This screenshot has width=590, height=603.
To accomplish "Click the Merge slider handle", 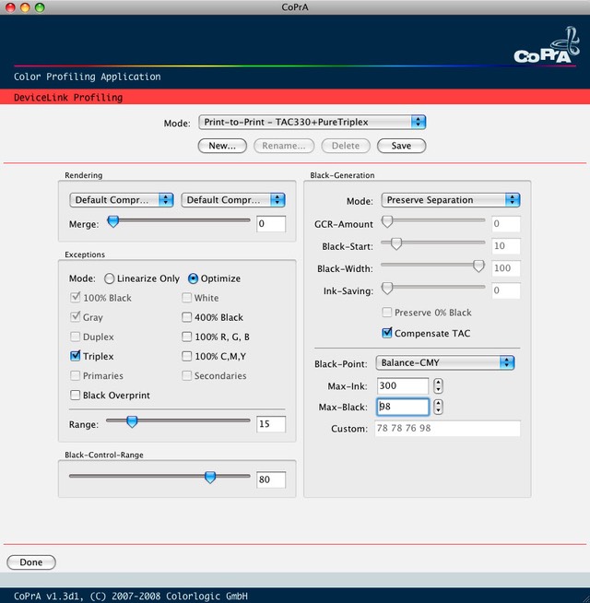I will (x=113, y=221).
